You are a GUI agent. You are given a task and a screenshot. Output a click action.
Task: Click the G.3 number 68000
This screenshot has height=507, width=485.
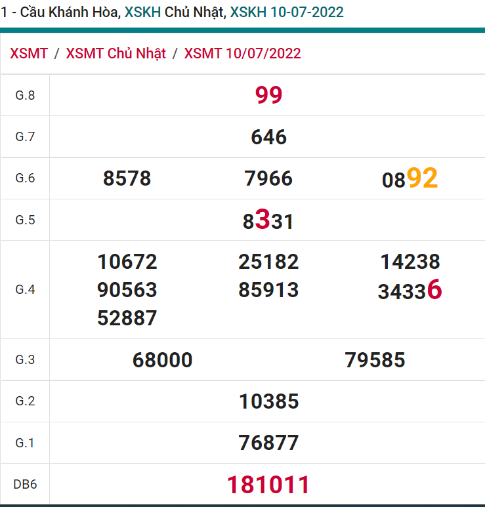[162, 360]
